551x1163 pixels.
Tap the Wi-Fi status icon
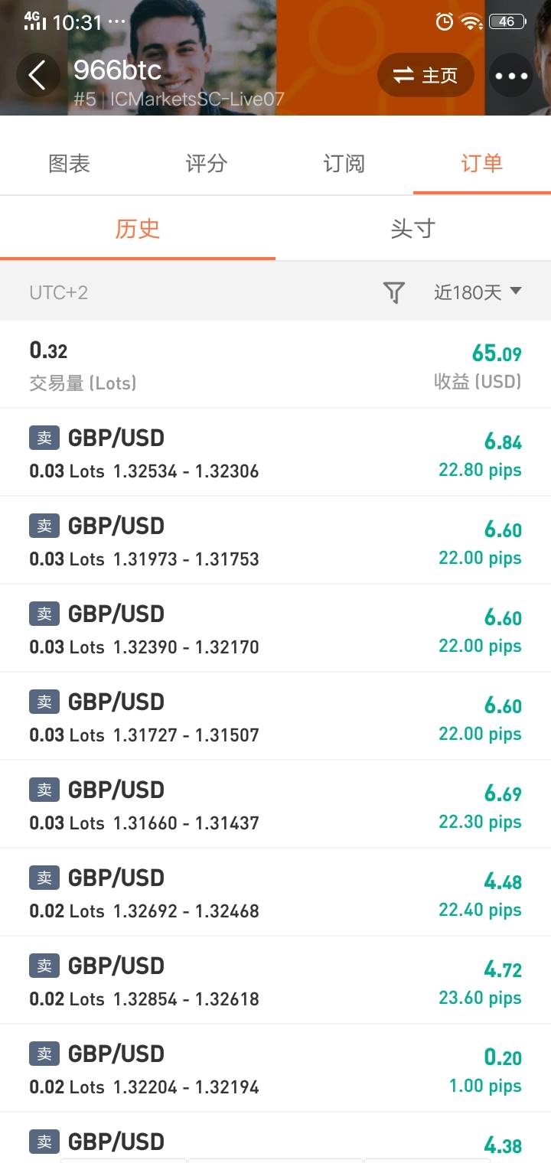pyautogui.click(x=471, y=22)
